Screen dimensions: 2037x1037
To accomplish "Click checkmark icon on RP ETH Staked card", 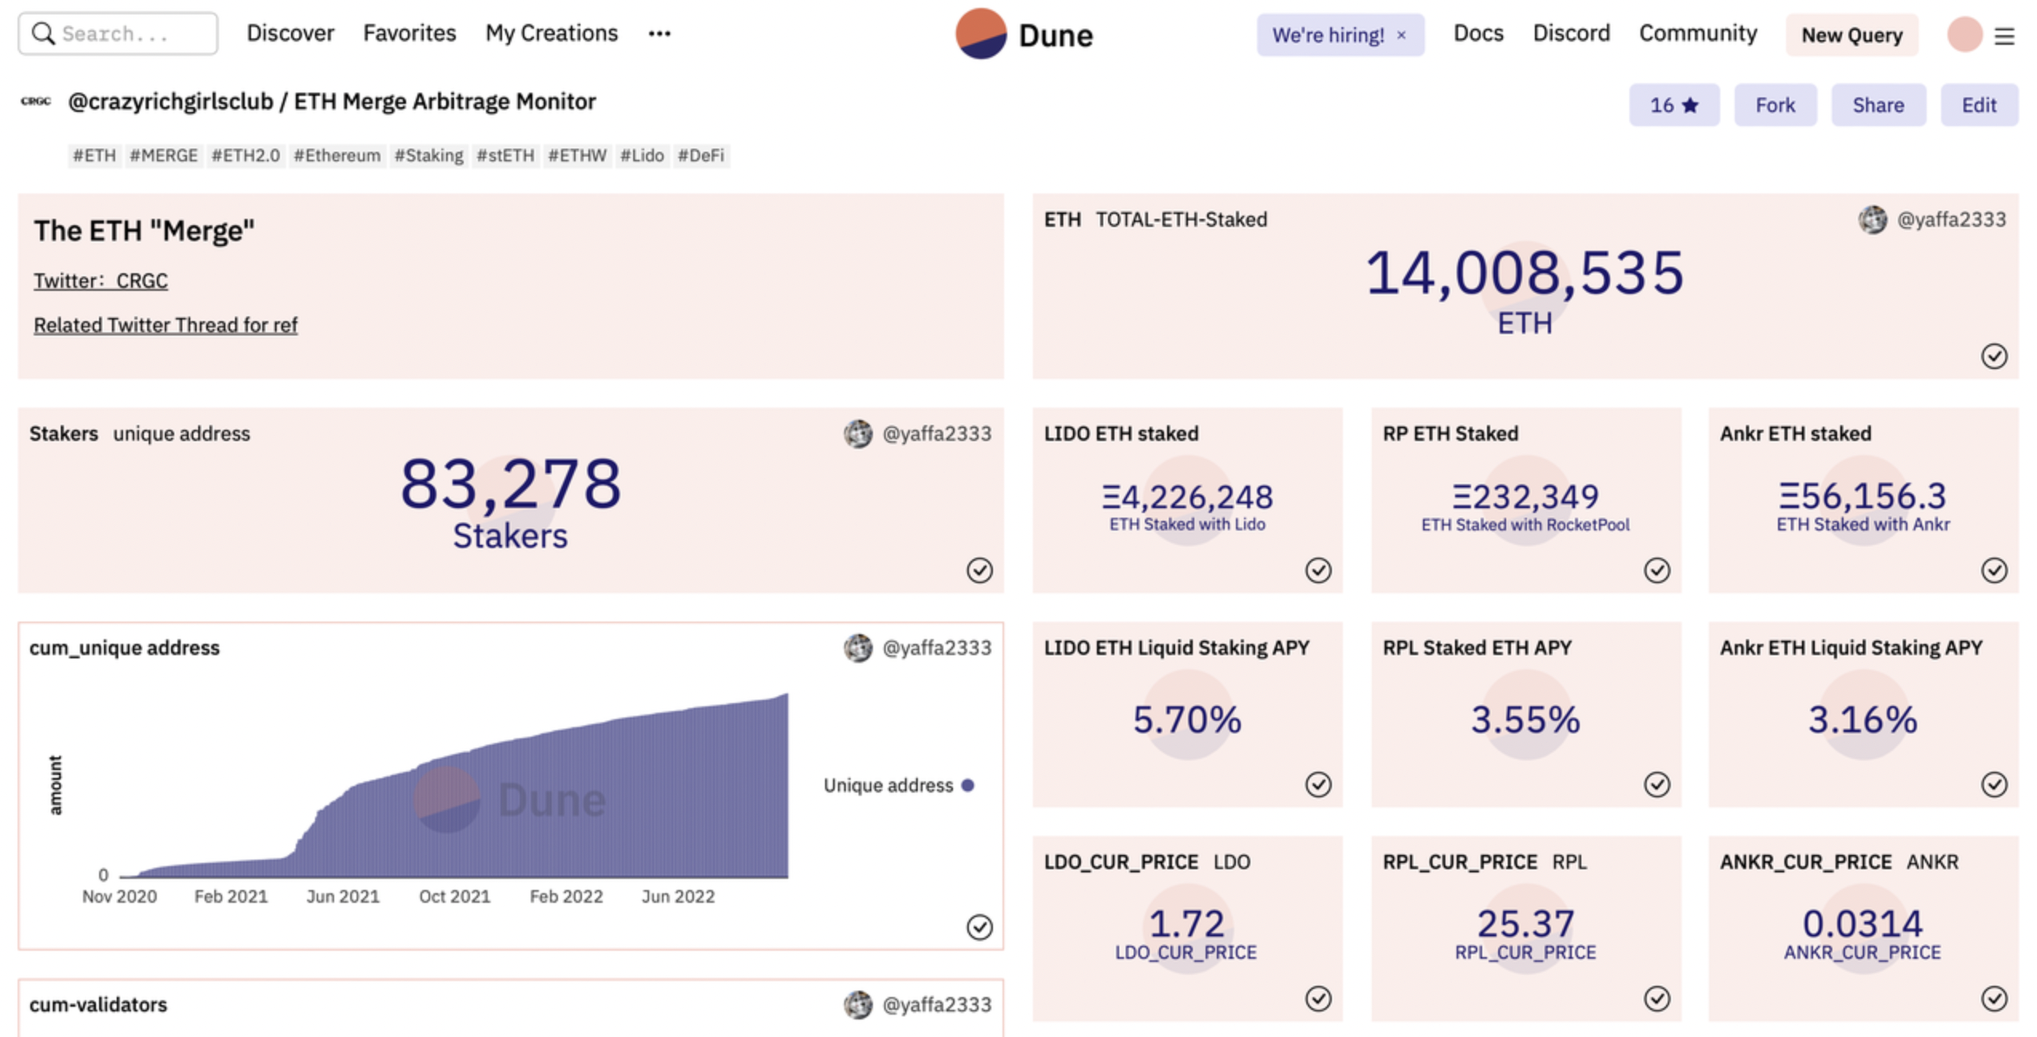I will pos(1656,570).
